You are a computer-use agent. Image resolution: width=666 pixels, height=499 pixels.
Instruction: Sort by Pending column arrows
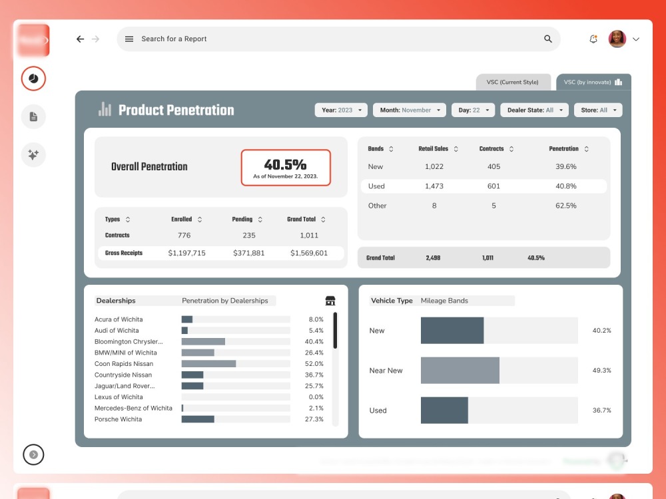(x=260, y=220)
